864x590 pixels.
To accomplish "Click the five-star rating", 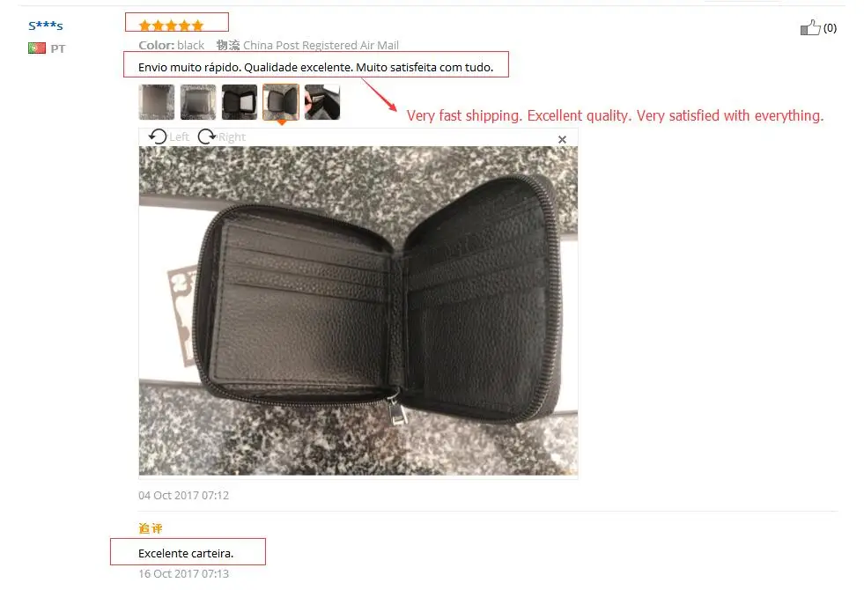I will coord(172,26).
